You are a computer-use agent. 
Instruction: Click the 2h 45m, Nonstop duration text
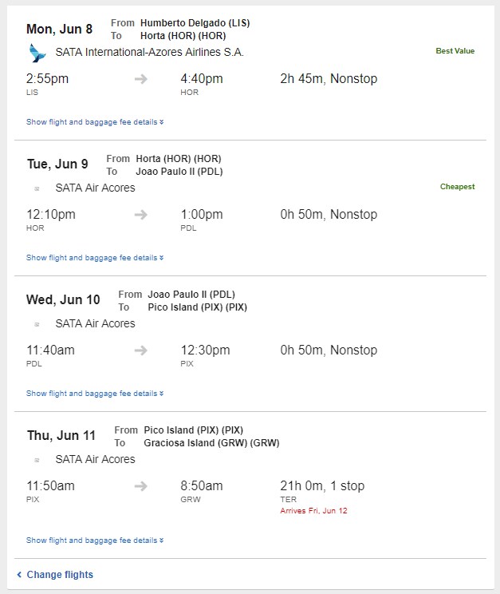click(x=329, y=79)
